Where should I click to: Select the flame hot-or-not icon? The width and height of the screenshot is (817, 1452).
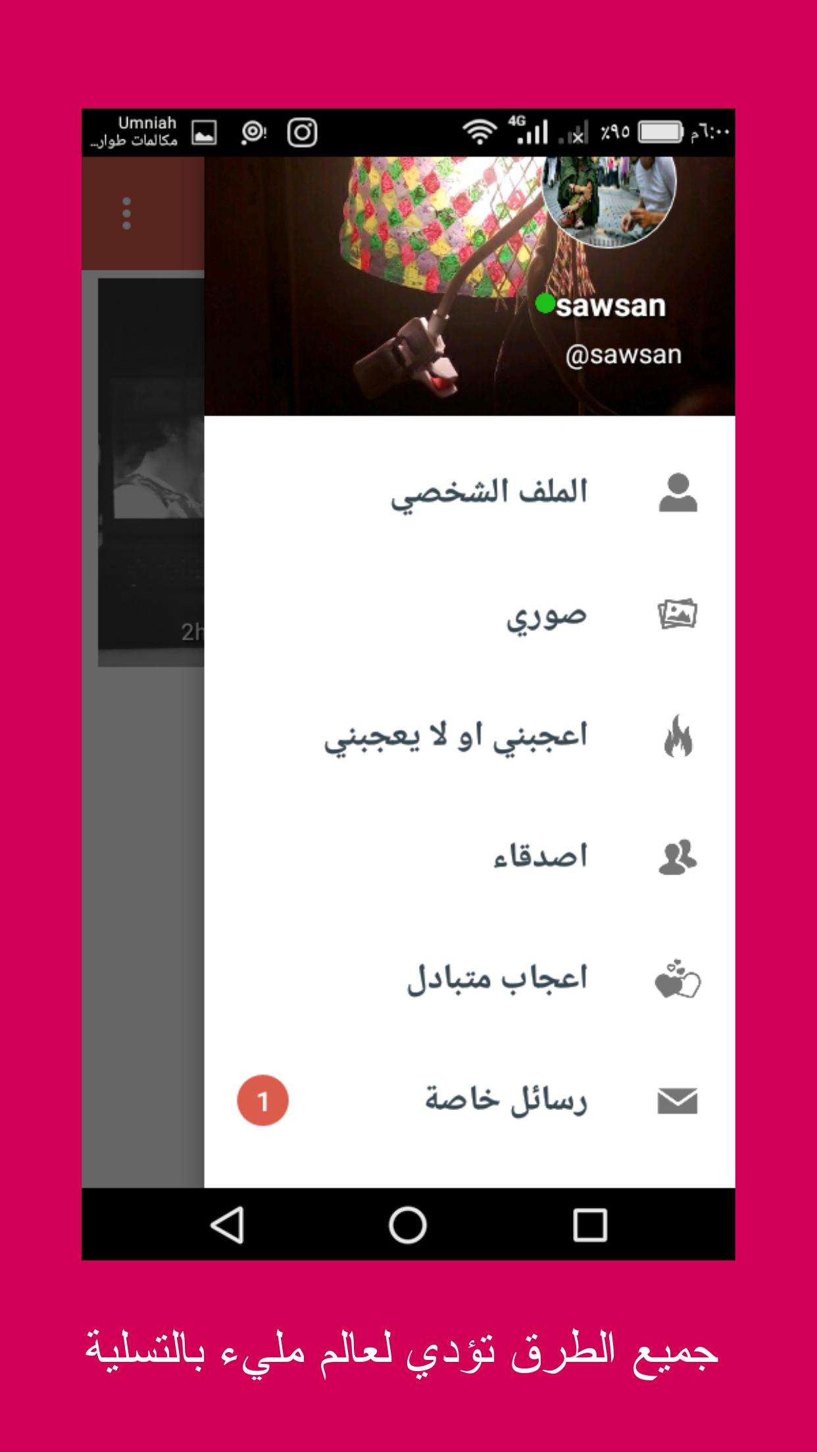pos(678,736)
